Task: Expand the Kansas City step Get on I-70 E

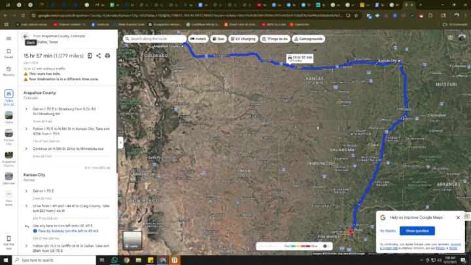Action: pos(26,191)
